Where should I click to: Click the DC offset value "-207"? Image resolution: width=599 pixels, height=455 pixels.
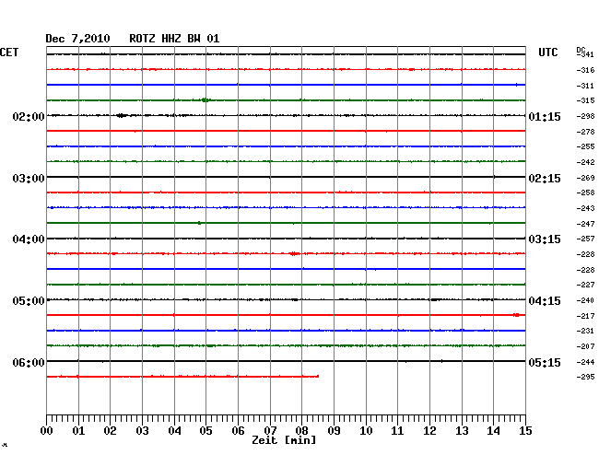(x=585, y=346)
